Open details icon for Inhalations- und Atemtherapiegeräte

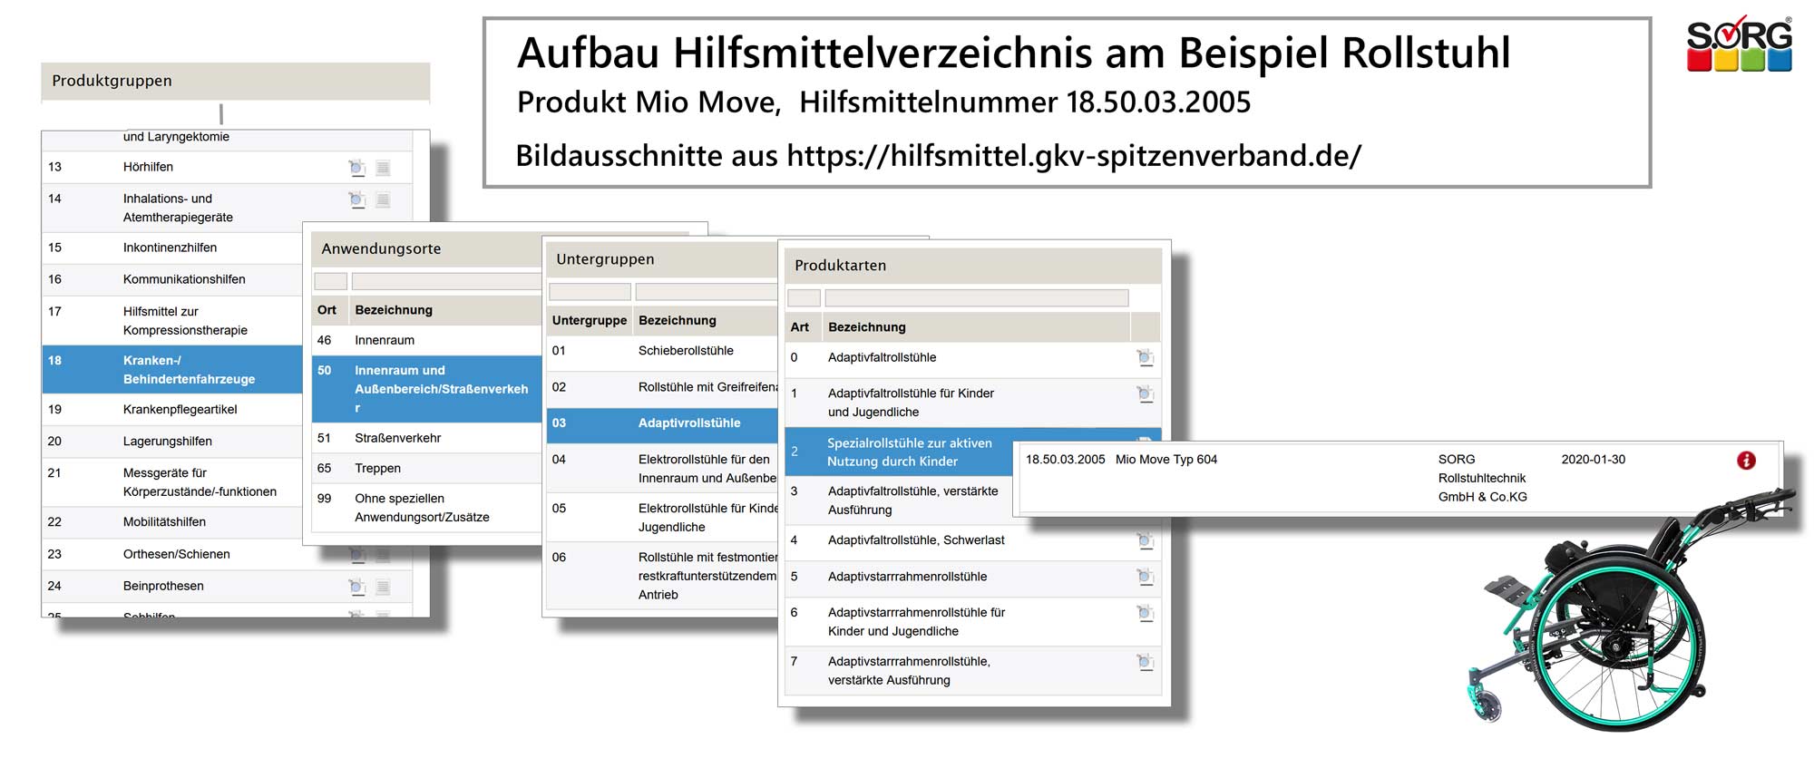tap(357, 199)
